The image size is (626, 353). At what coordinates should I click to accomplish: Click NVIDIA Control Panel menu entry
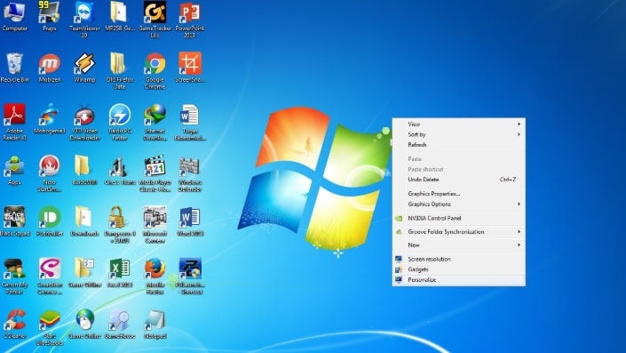(459, 218)
